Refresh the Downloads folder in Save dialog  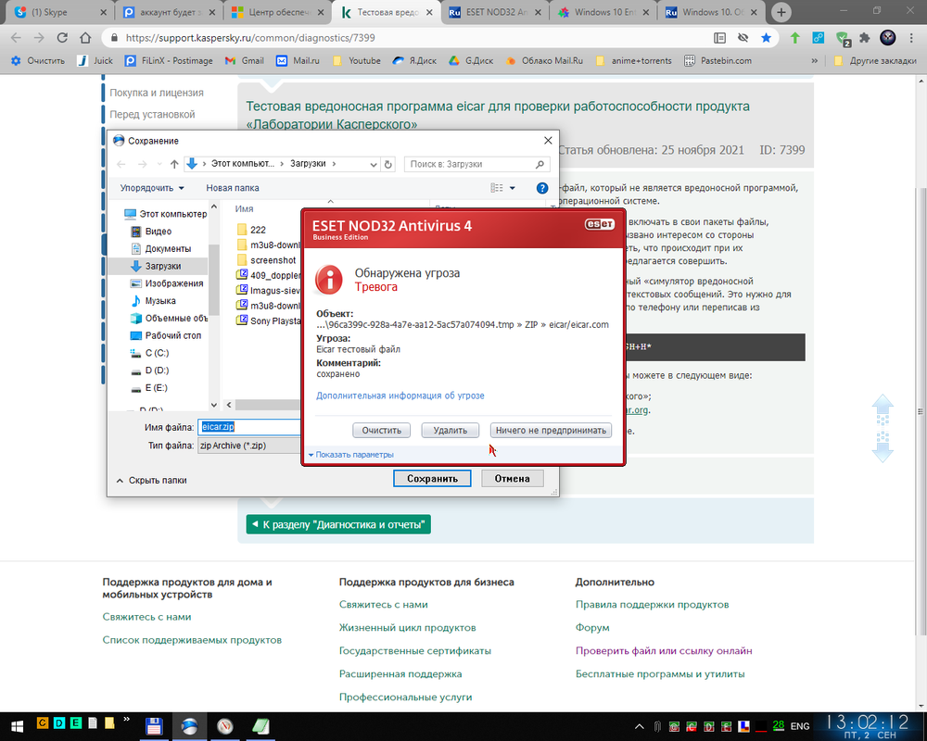click(x=388, y=164)
